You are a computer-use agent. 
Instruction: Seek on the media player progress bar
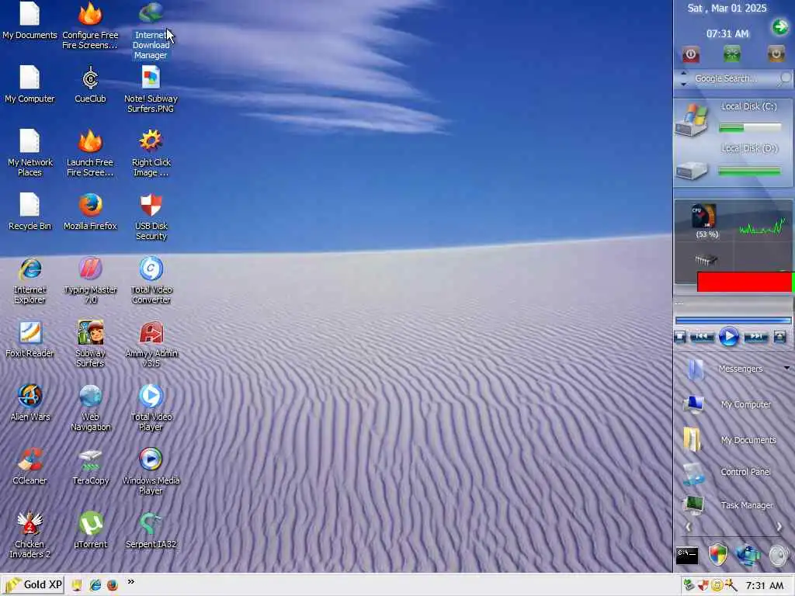[x=733, y=321]
